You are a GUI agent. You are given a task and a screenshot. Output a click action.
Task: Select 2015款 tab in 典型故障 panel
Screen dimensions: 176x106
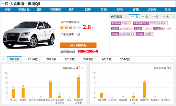[155, 17]
